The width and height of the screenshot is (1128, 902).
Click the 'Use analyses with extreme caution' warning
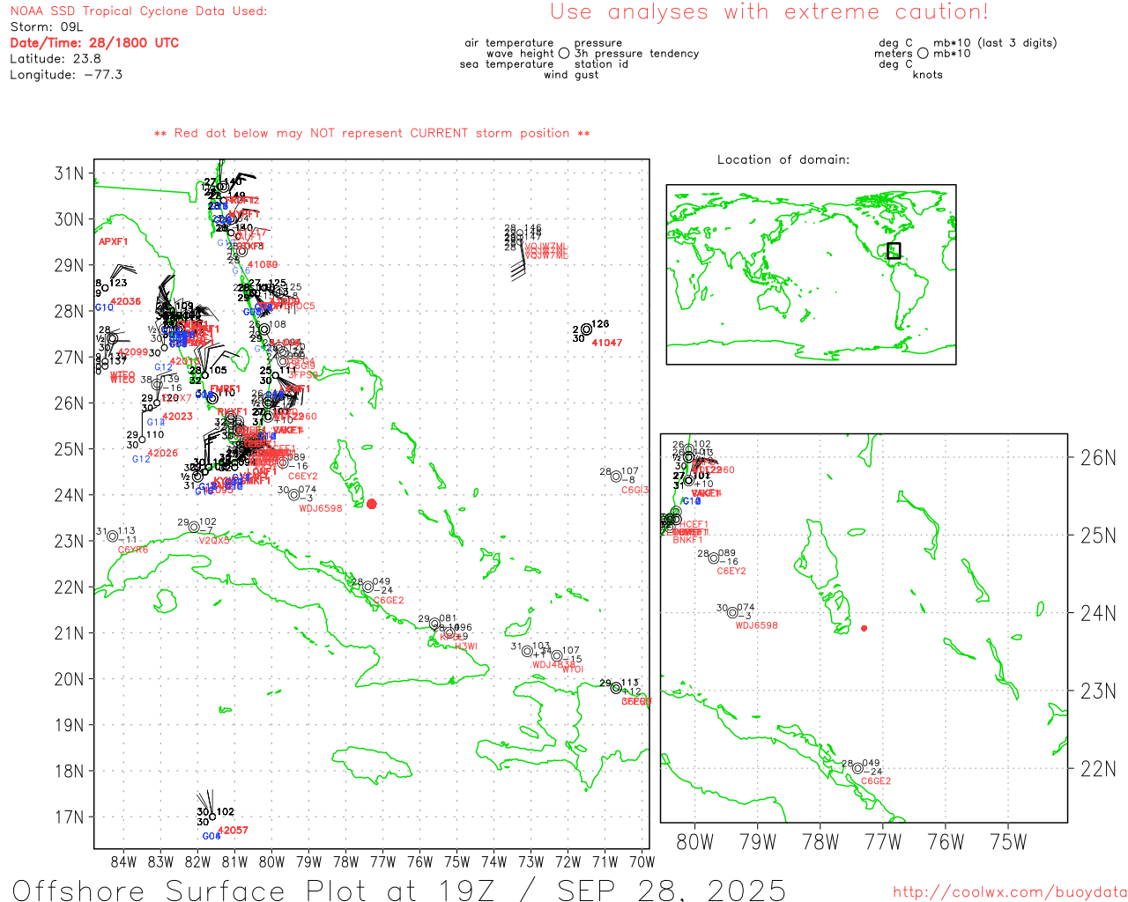point(769,12)
